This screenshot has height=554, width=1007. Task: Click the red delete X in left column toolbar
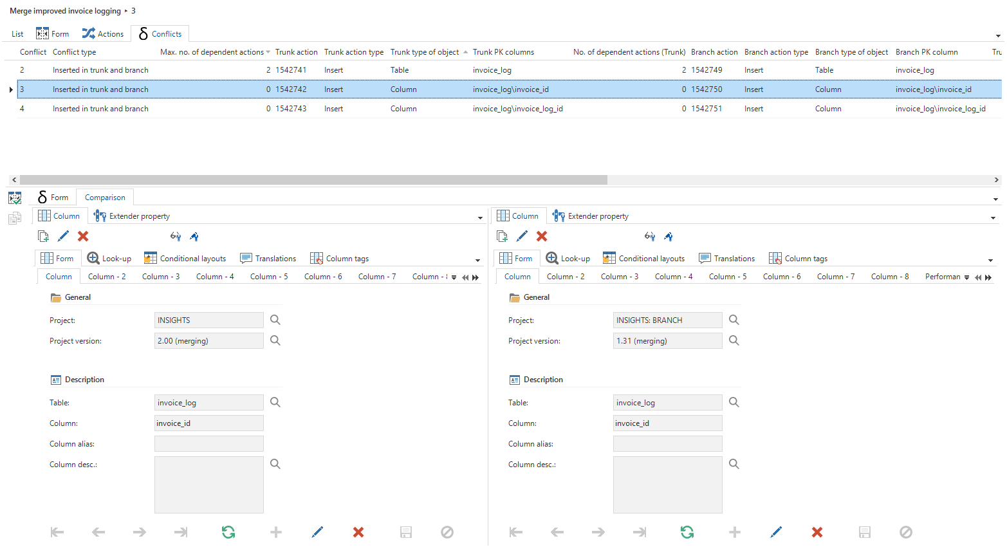pyautogui.click(x=83, y=236)
